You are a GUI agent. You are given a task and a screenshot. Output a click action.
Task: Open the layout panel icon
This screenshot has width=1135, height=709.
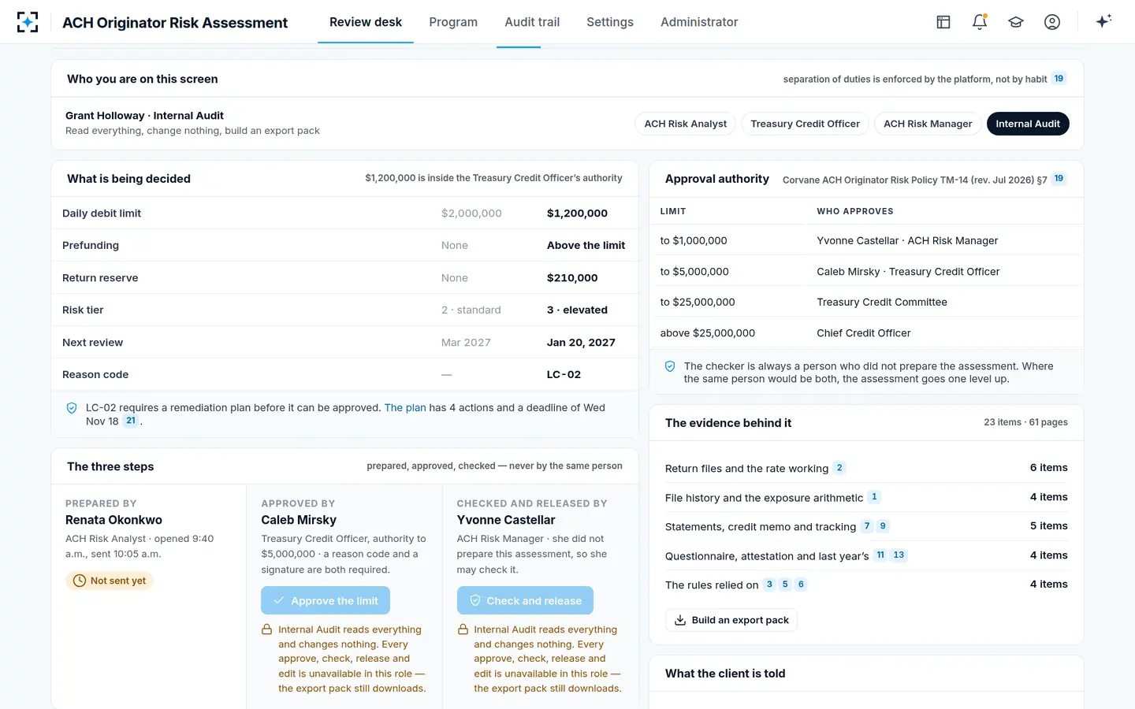tap(943, 22)
